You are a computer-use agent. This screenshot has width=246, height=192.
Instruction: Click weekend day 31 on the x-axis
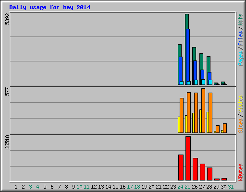[x=231, y=187]
